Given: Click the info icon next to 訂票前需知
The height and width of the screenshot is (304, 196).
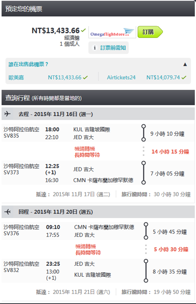Looking at the screenshot, I should point(95,47).
